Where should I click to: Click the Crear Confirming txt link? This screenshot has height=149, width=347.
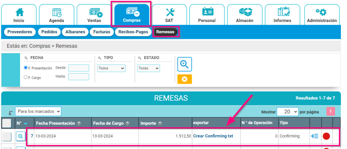(x=213, y=136)
